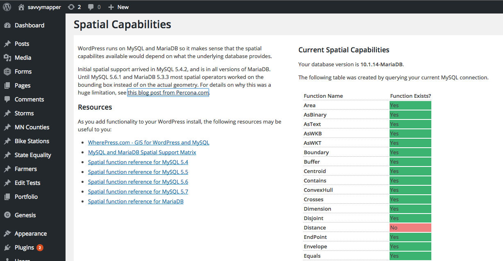The image size is (503, 261).
Task: Open the Posts menu
Action: point(22,44)
